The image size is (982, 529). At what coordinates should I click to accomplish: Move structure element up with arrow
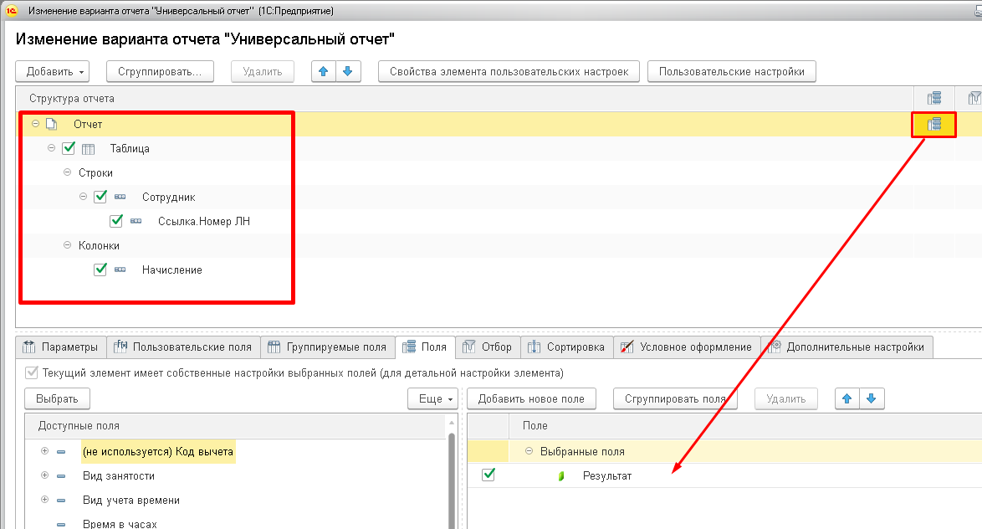(x=323, y=71)
